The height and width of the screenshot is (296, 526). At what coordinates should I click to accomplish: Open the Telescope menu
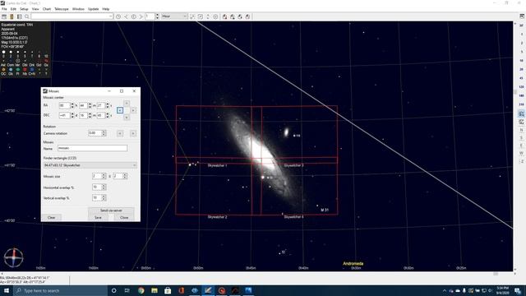pos(62,9)
